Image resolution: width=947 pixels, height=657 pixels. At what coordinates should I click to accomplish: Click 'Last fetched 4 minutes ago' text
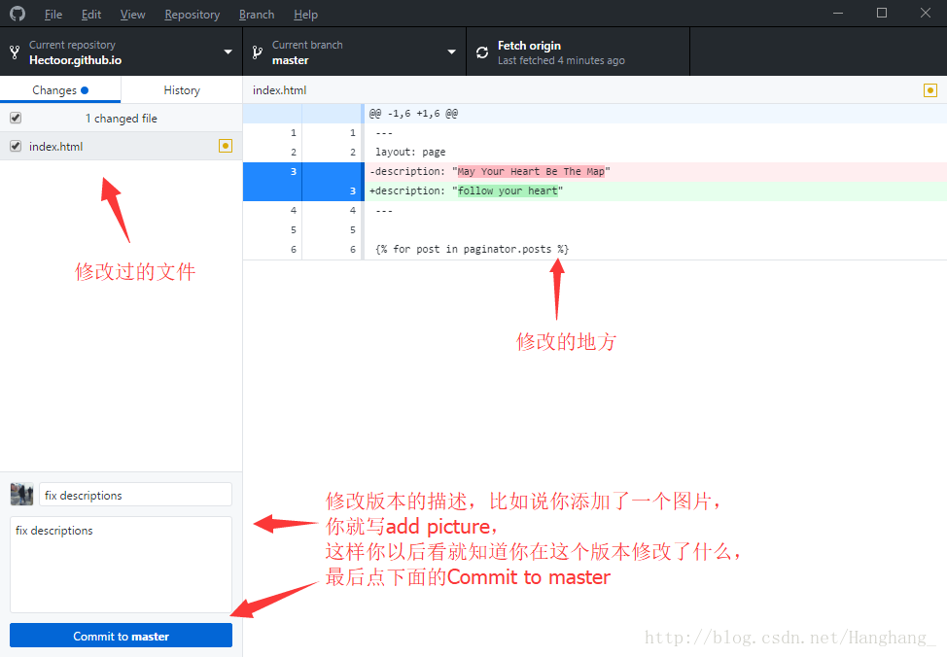561,60
